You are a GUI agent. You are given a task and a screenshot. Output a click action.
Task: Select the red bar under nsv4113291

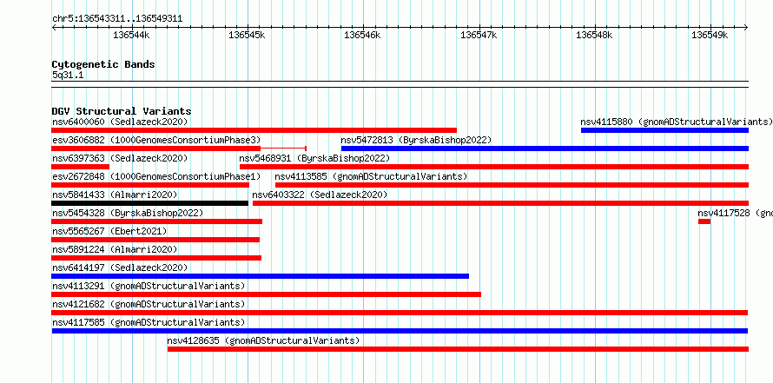tap(267, 294)
